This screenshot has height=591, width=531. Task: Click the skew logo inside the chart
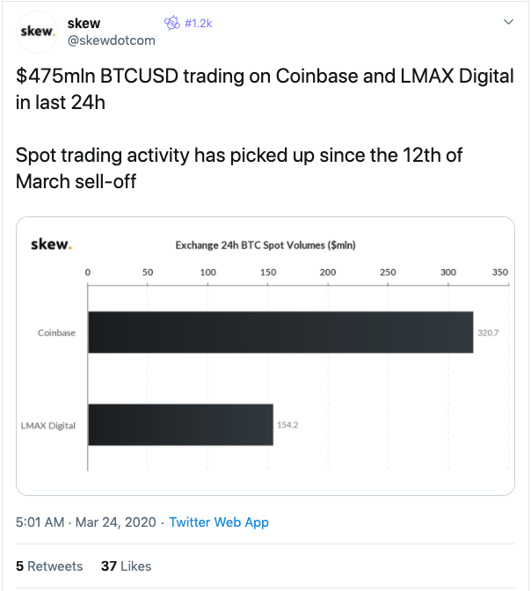click(51, 244)
